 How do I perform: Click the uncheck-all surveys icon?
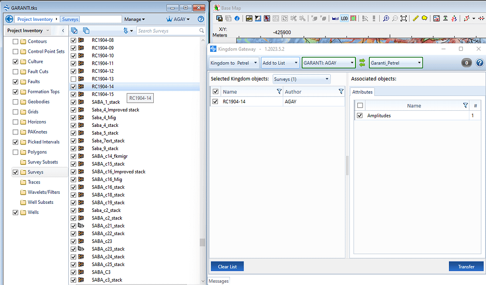(86, 30)
